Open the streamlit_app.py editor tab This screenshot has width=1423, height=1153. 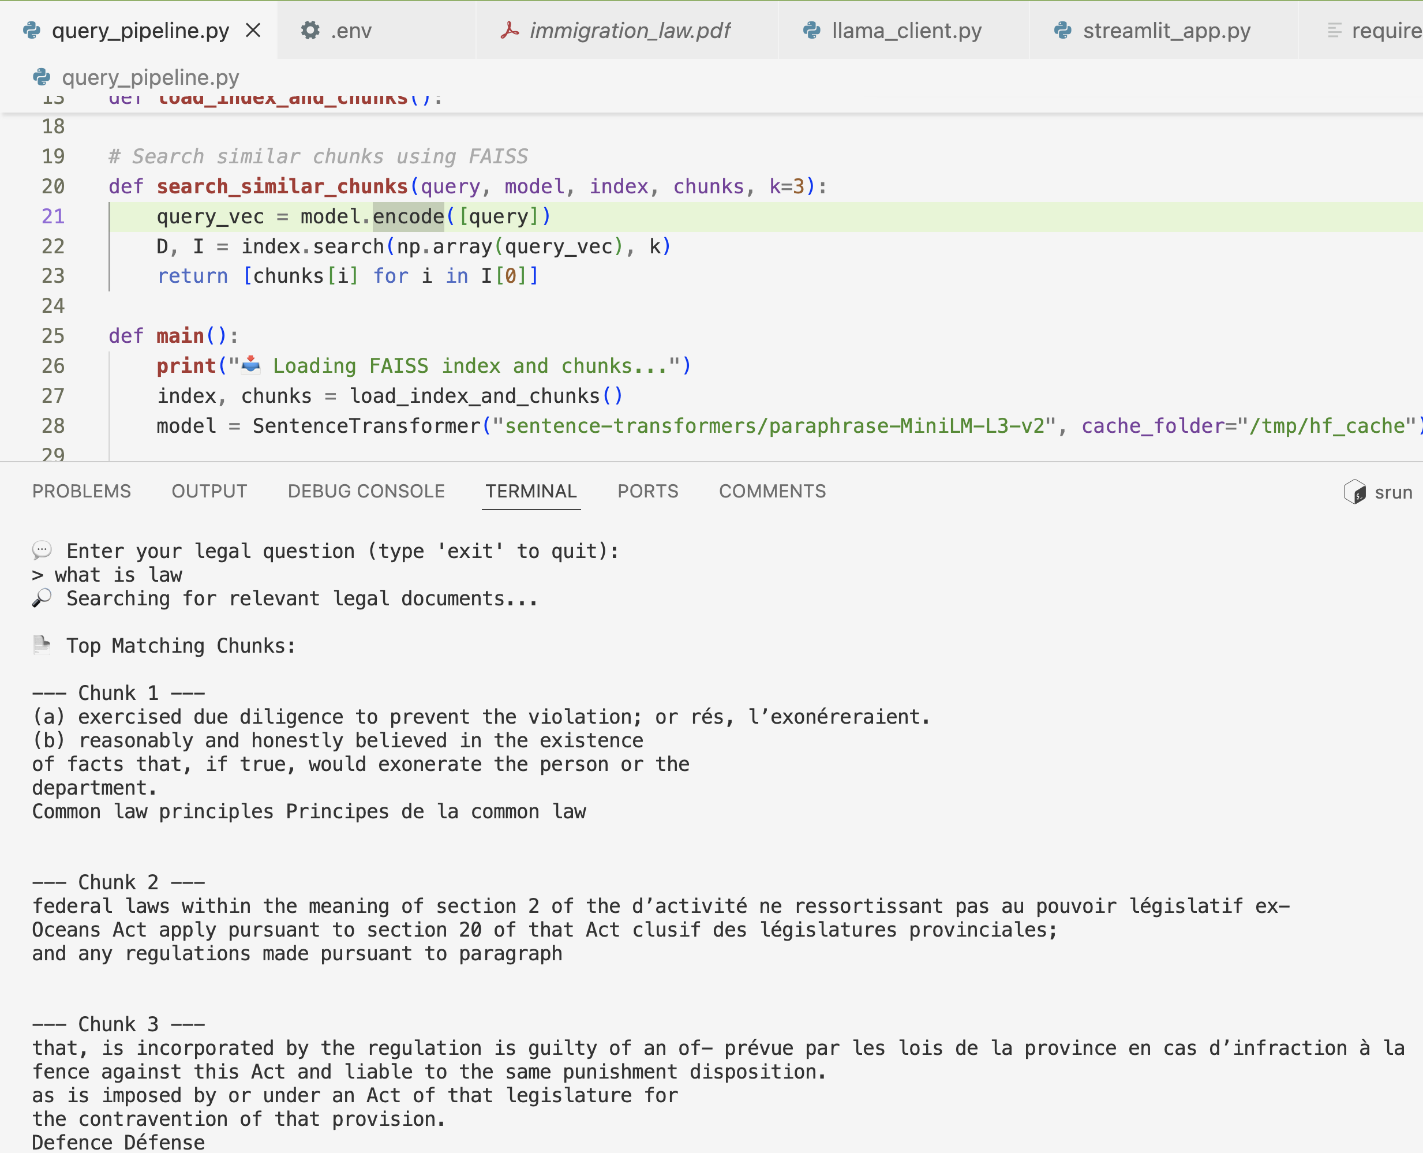click(x=1166, y=31)
